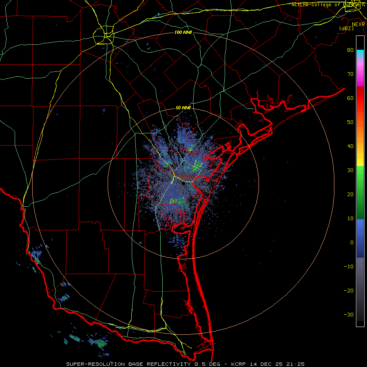Click the 50 value on the dBZ scale
Viewport: 367px width, 367px height.
(x=350, y=122)
